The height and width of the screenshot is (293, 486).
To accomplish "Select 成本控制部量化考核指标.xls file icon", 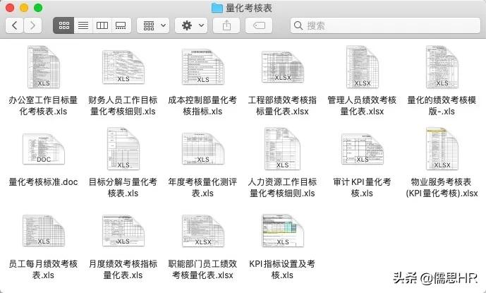I will 203,67.
